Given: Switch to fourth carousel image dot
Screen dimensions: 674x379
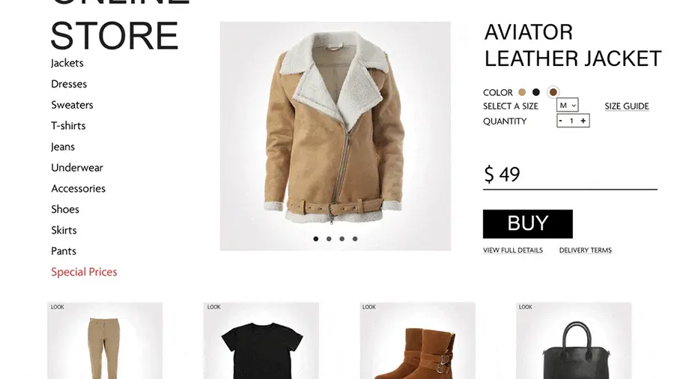Looking at the screenshot, I should [x=355, y=239].
